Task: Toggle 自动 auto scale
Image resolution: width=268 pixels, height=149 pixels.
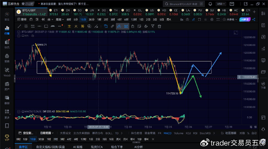Action: click(254, 133)
